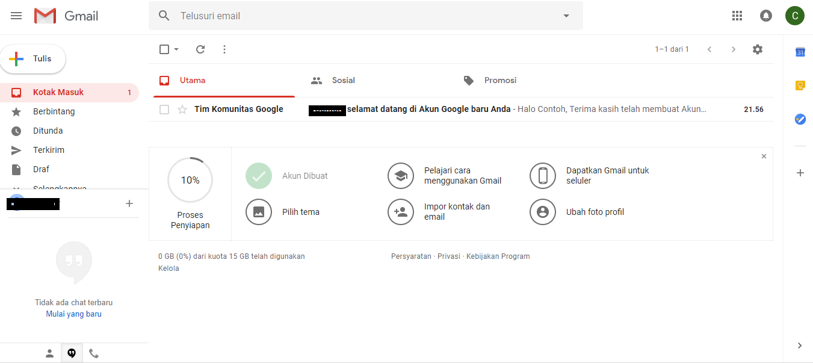Star the Tim Komunitas Google email
813x363 pixels.
[182, 109]
